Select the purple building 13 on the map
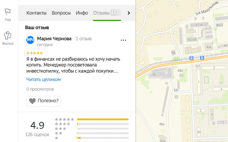 pos(222,122)
